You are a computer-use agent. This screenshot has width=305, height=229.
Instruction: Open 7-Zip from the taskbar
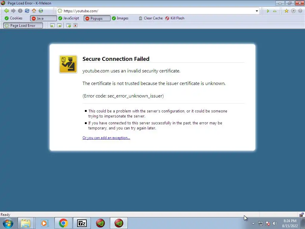(x=82, y=223)
